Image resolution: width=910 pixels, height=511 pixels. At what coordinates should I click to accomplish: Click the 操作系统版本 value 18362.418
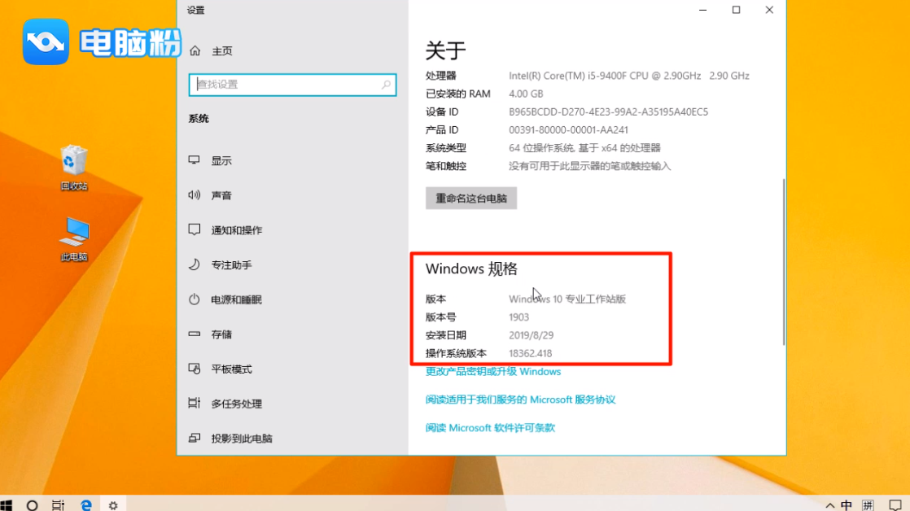pyautogui.click(x=531, y=353)
